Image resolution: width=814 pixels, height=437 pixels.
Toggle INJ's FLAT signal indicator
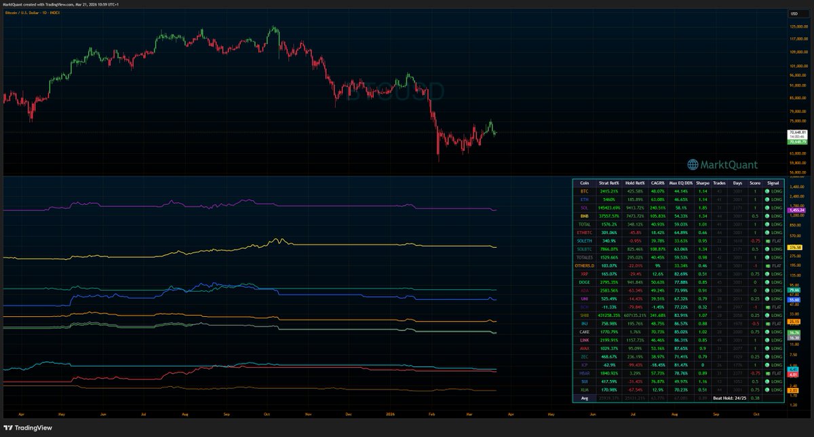click(768, 322)
